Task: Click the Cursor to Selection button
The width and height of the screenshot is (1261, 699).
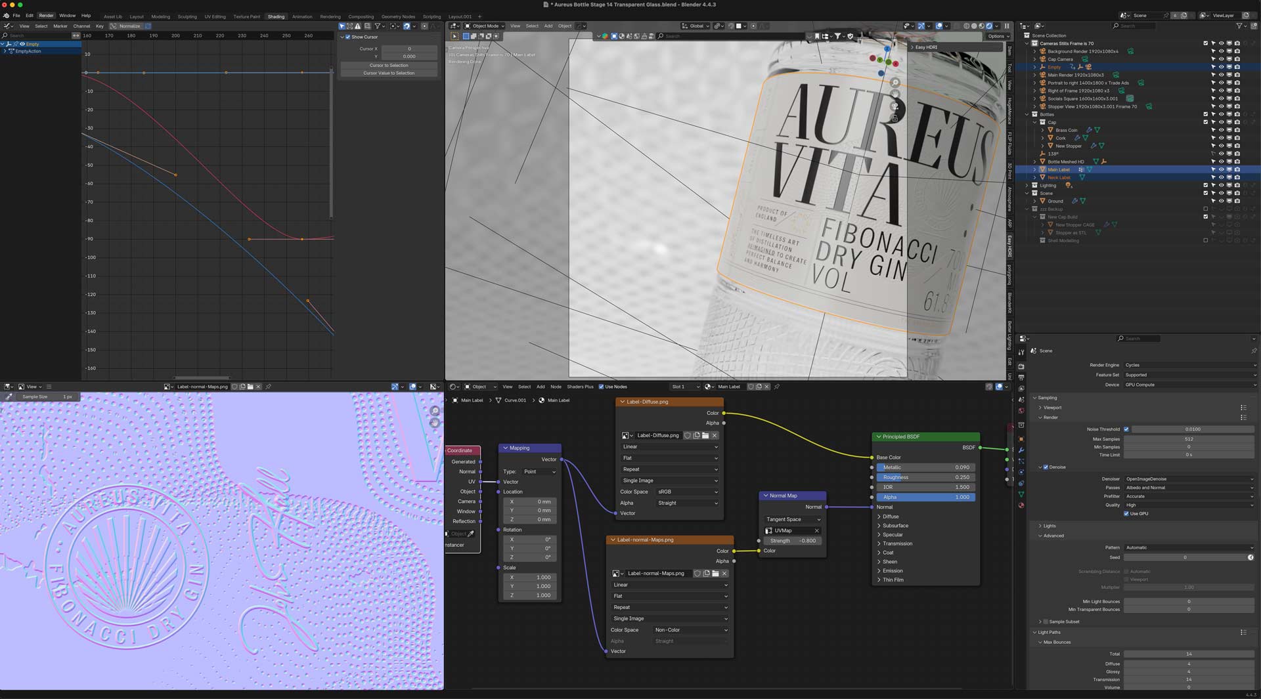Action: click(388, 65)
